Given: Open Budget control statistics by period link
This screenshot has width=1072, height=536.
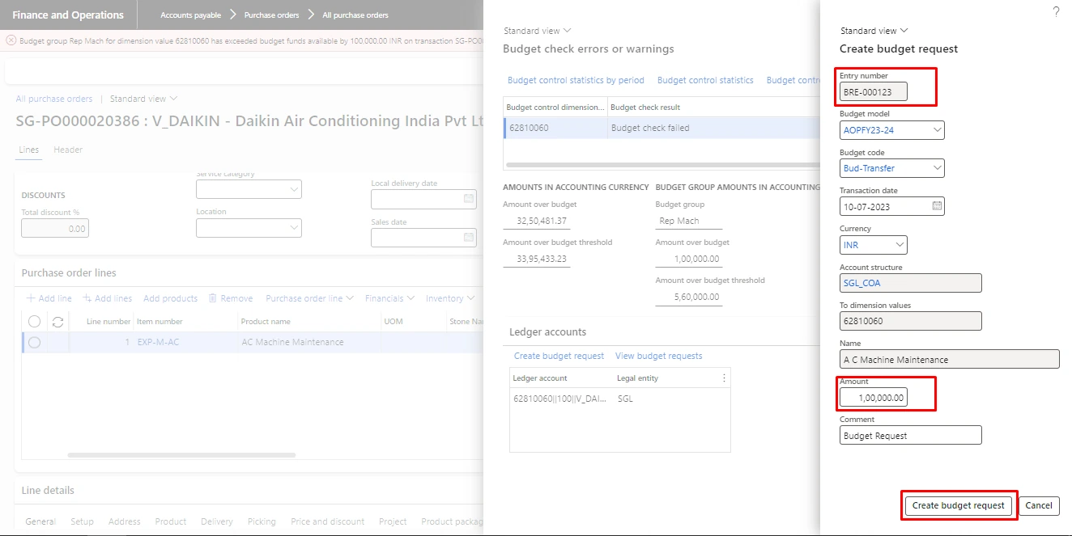Looking at the screenshot, I should coord(576,80).
